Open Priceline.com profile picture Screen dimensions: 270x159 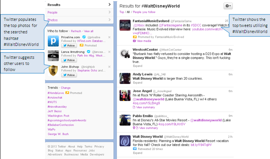tap(53, 41)
